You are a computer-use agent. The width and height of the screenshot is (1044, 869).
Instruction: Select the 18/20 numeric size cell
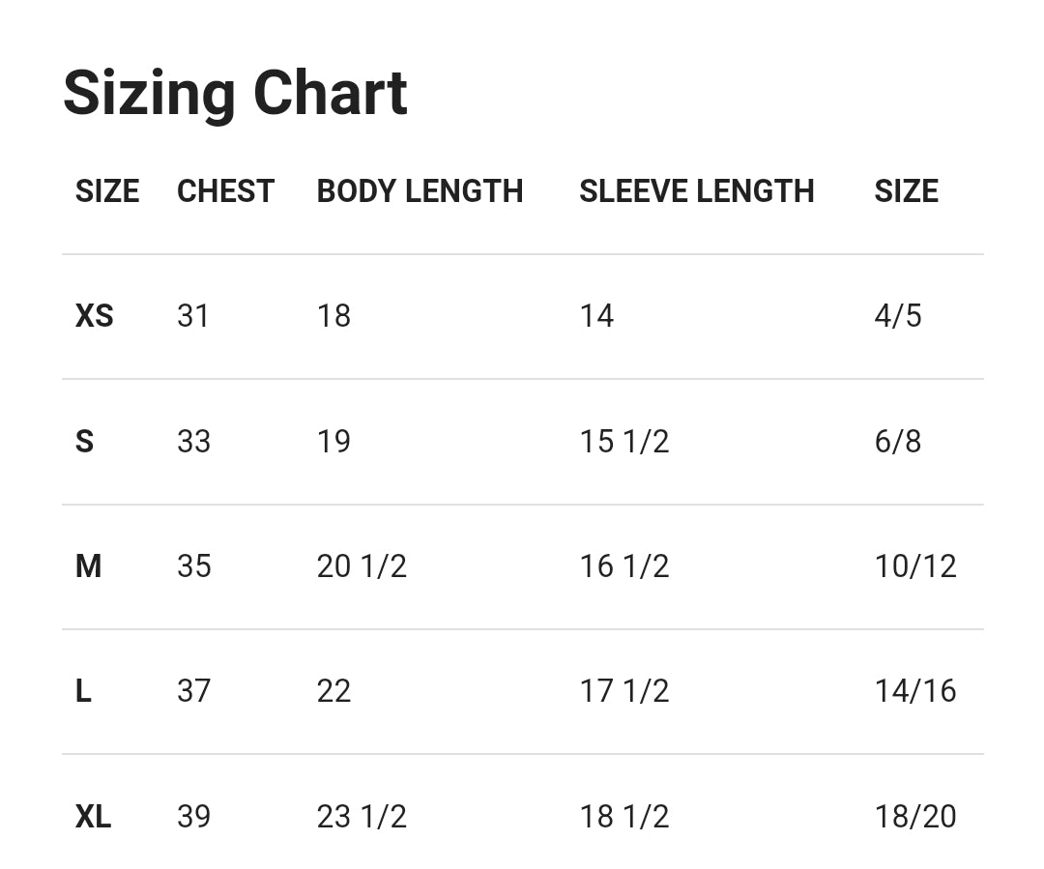click(914, 817)
